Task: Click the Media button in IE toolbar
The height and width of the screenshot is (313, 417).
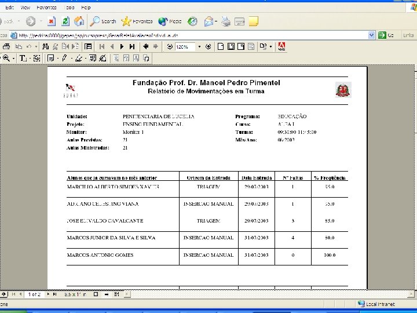Action: click(170, 21)
